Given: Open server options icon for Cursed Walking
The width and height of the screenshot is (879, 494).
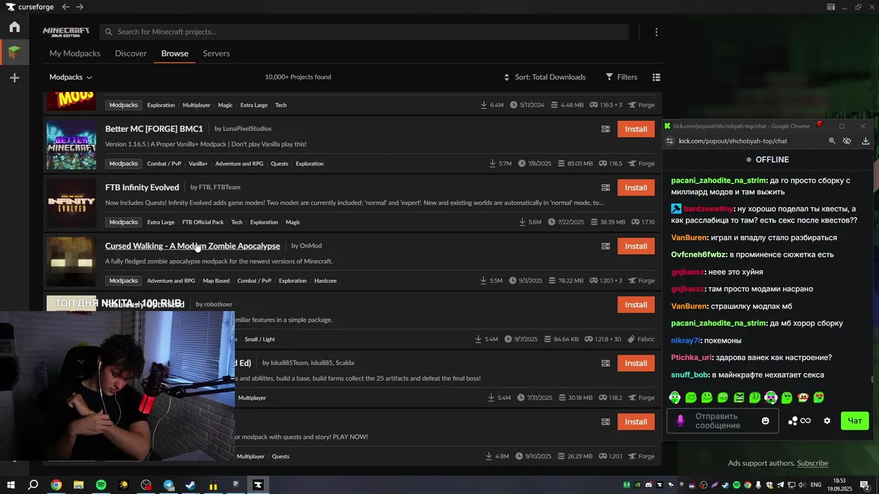Looking at the screenshot, I should tap(606, 246).
